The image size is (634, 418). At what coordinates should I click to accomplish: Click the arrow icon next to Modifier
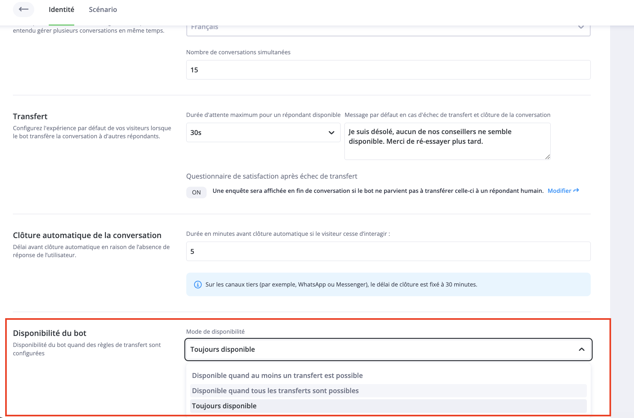click(576, 191)
